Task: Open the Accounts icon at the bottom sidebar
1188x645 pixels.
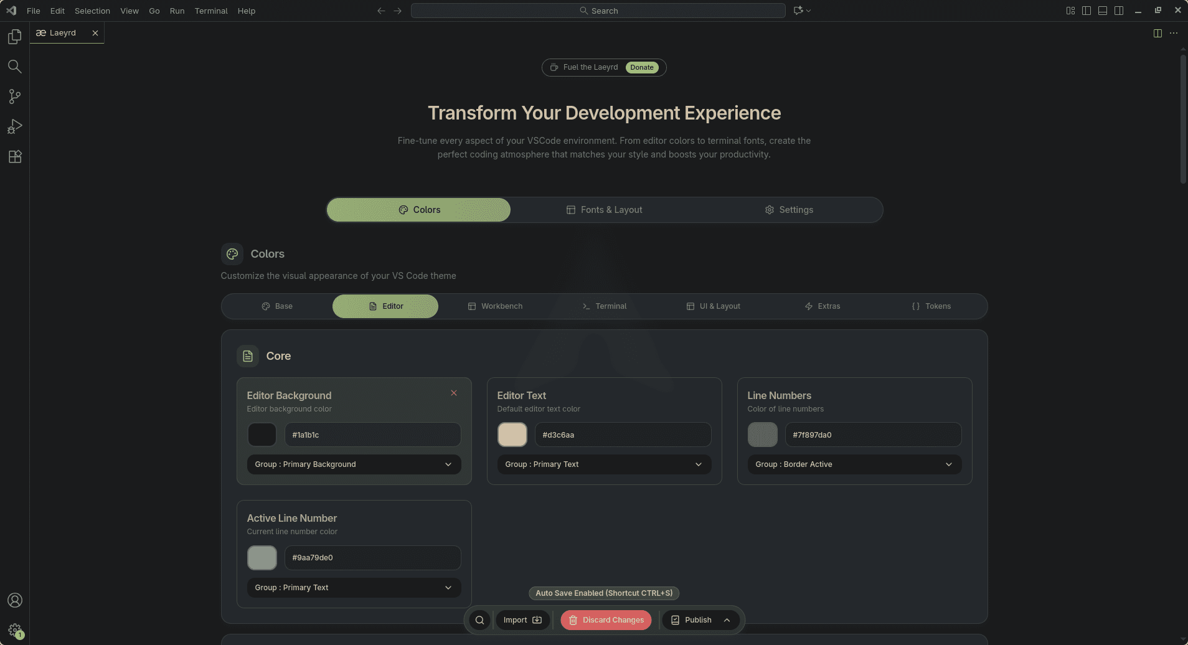Action: [14, 600]
